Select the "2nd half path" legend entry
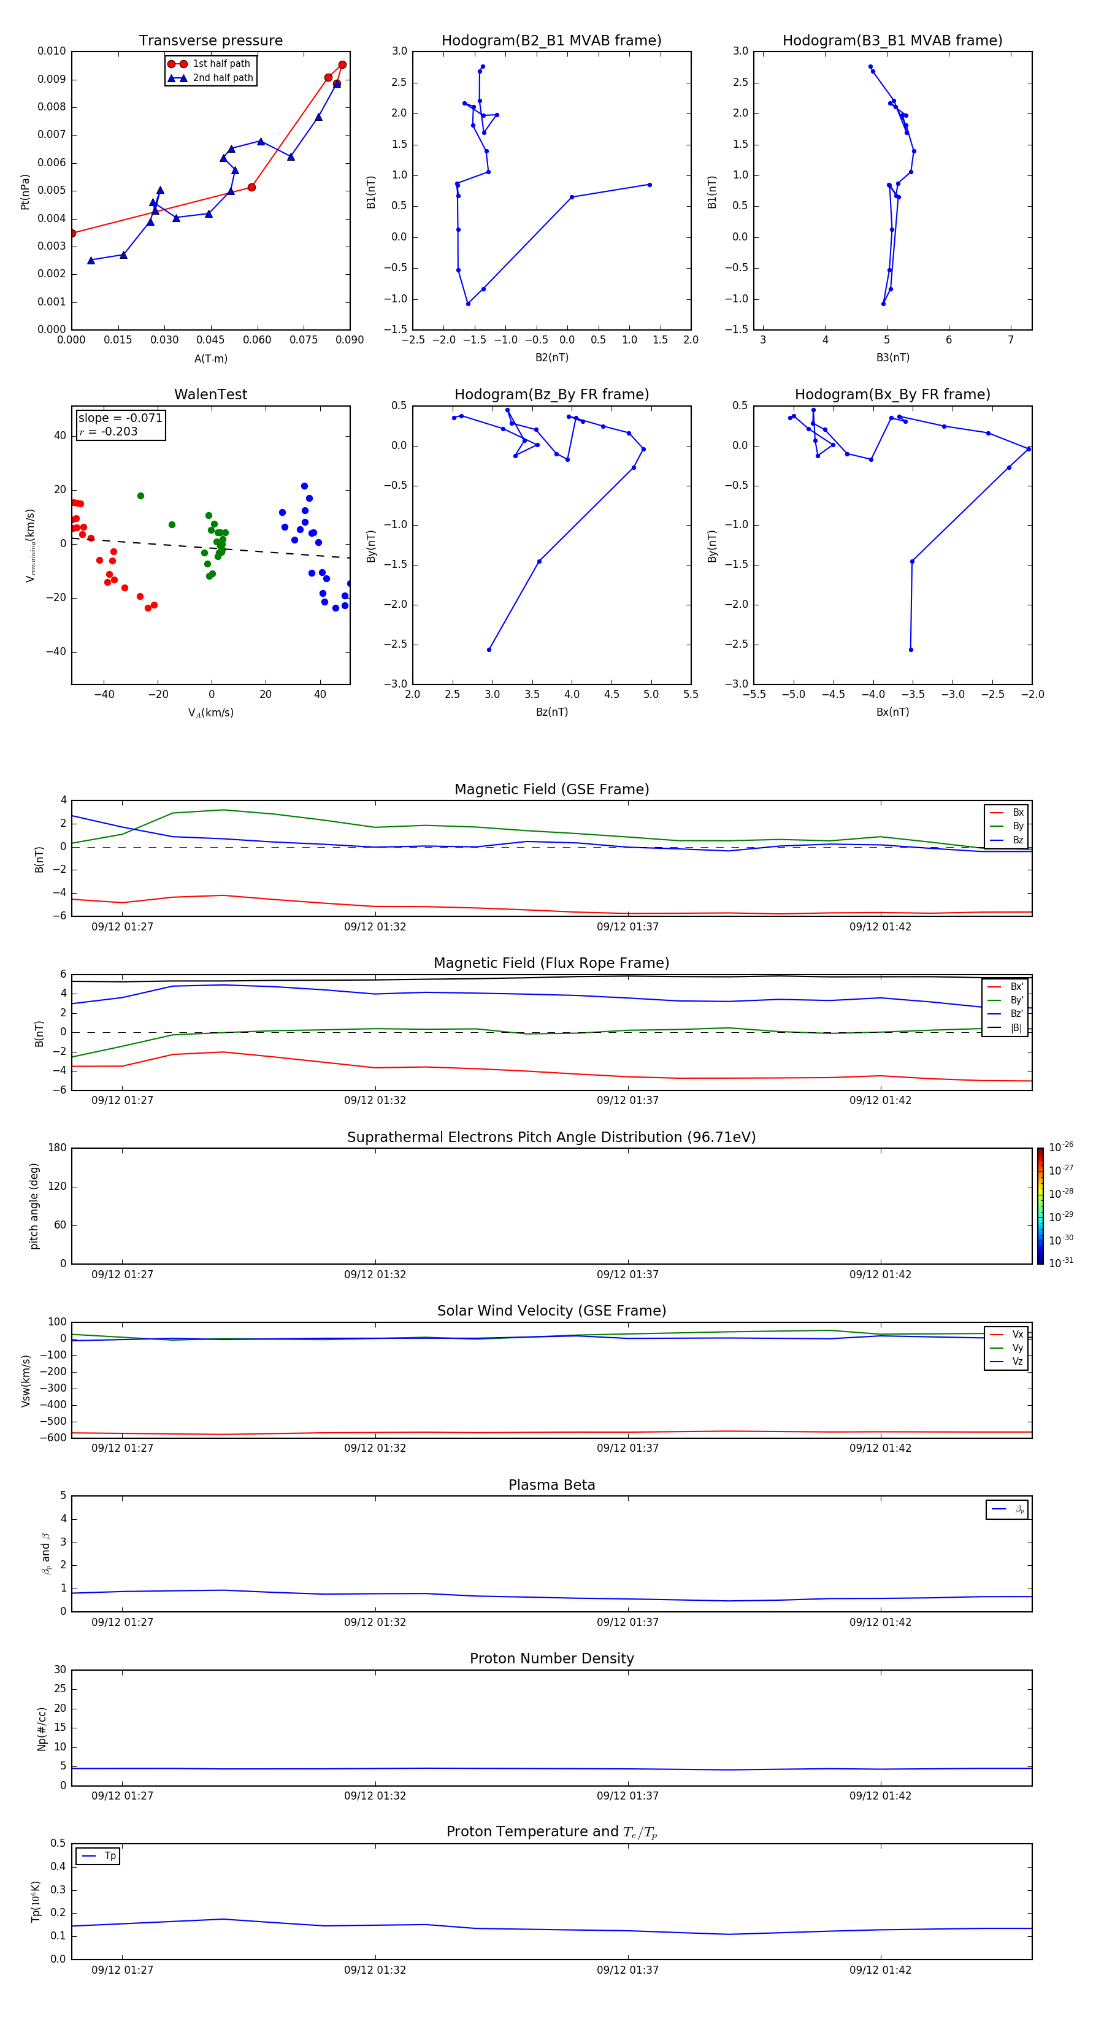The width and height of the screenshot is (1104, 2024). (210, 78)
